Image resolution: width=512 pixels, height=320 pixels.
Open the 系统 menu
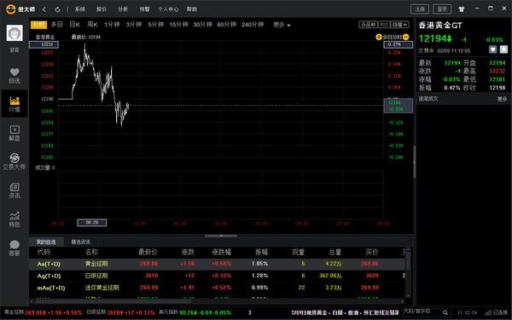coord(79,9)
